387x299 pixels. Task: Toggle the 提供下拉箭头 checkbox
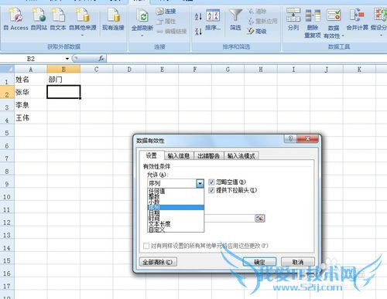click(x=211, y=190)
